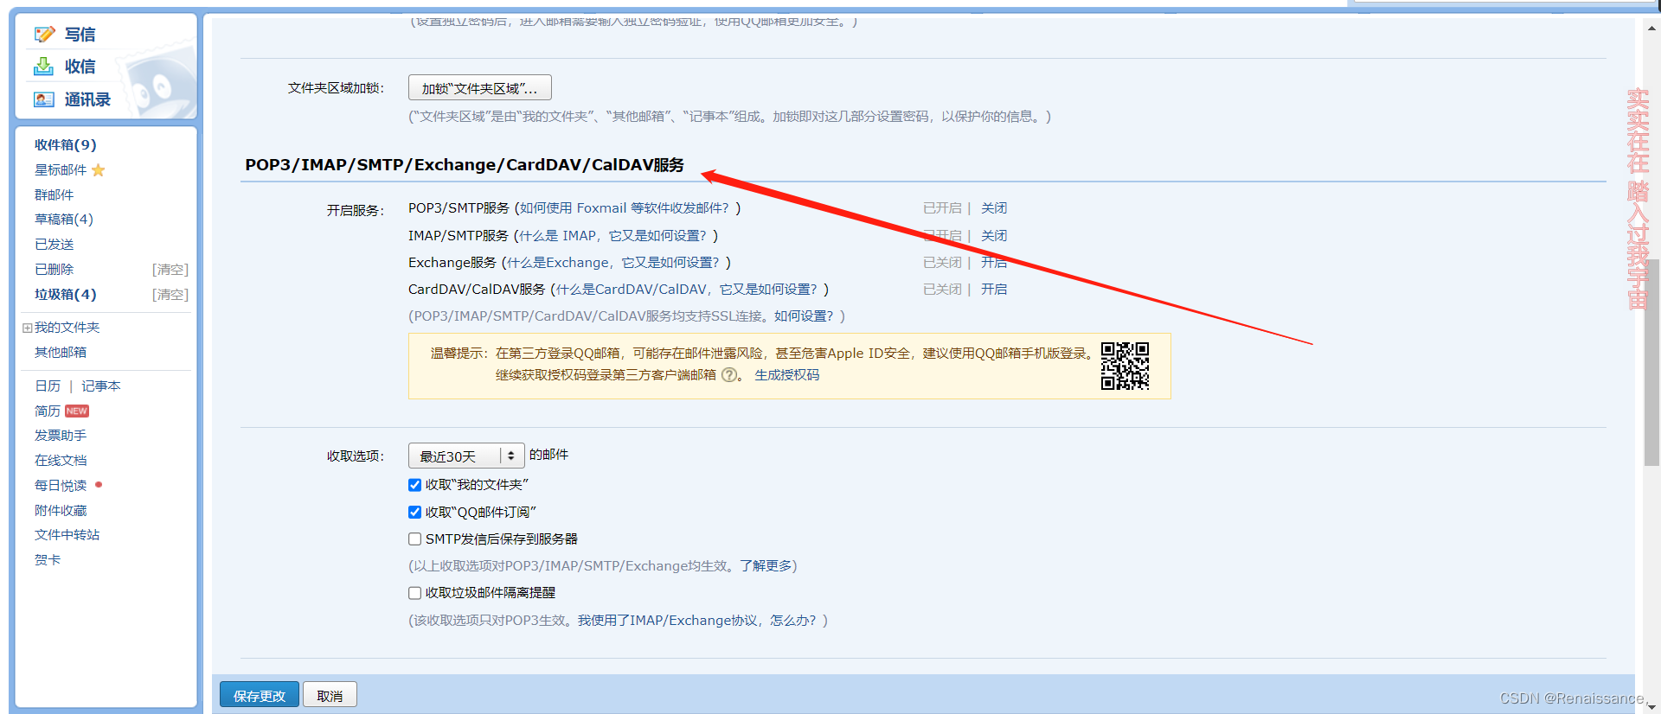This screenshot has width=1661, height=714.
Task: Click the 通讯录 contacts icon
Action: (x=44, y=99)
